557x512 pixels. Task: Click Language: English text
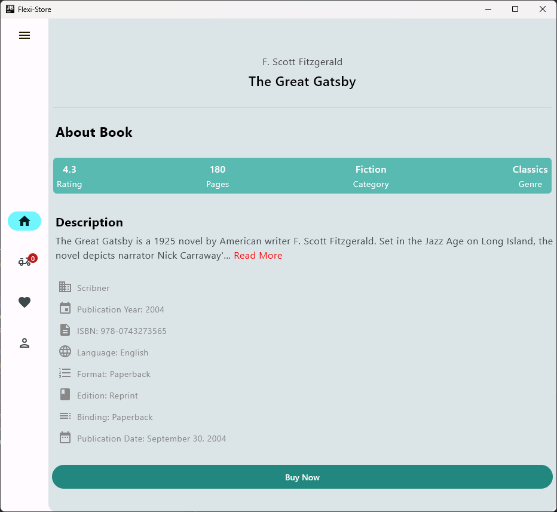click(112, 352)
